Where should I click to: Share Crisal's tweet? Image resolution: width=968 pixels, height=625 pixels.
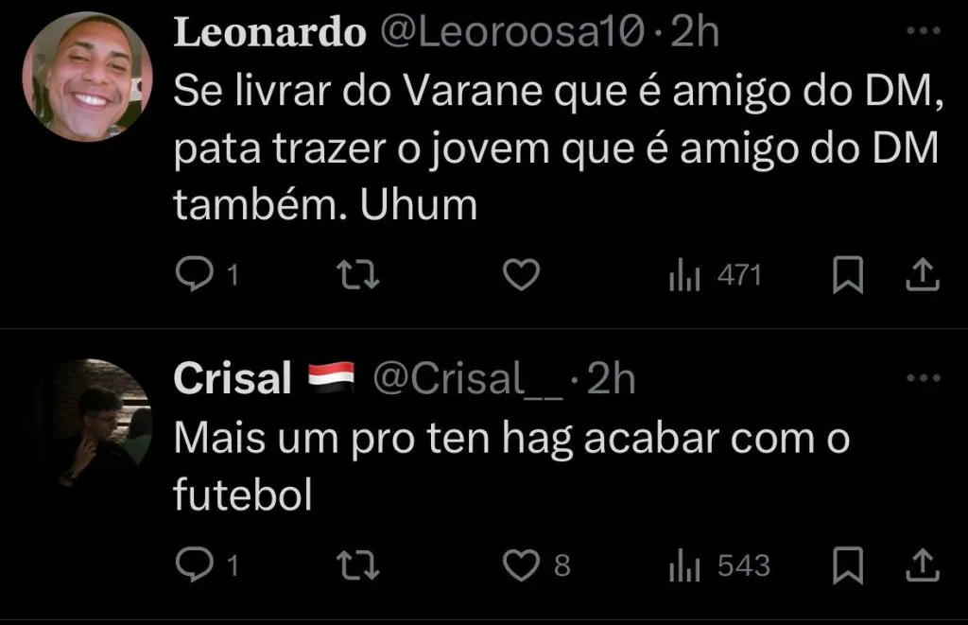[923, 565]
